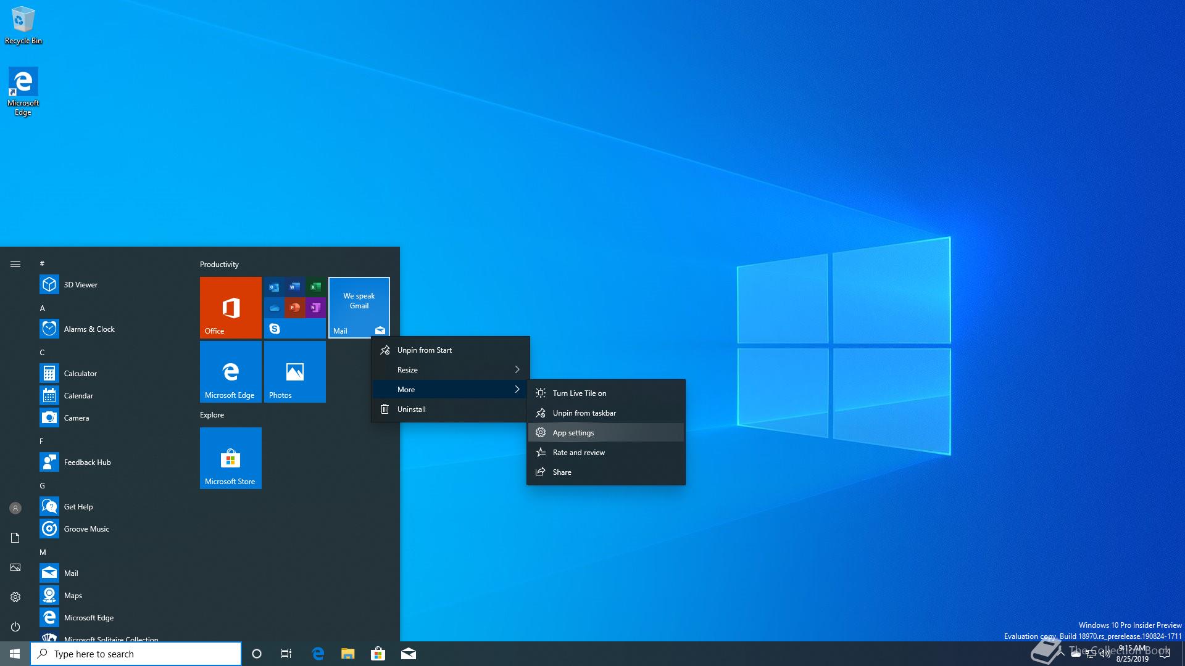Select Unpin from taskbar

pos(605,413)
